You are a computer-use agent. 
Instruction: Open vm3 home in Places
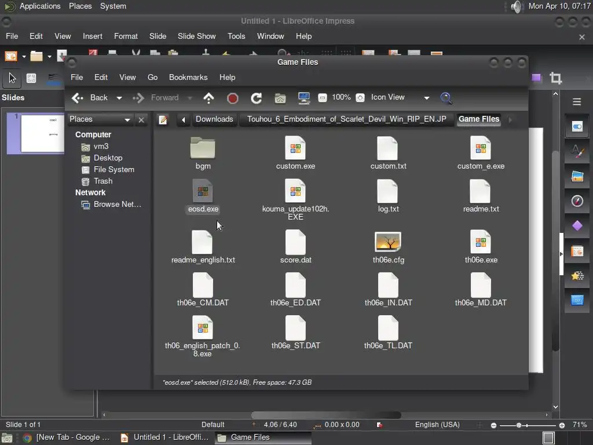click(x=101, y=147)
